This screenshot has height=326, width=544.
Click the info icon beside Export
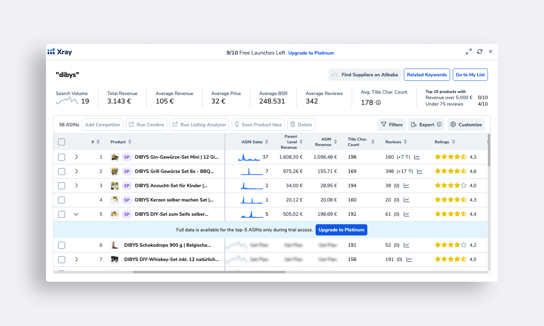coord(439,124)
